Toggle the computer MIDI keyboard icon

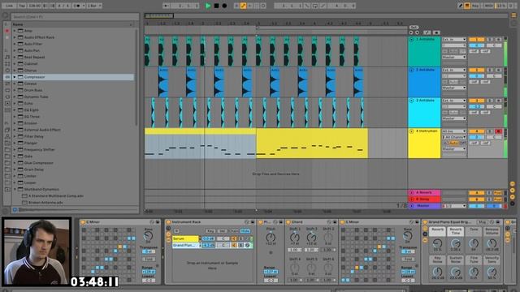pos(467,6)
